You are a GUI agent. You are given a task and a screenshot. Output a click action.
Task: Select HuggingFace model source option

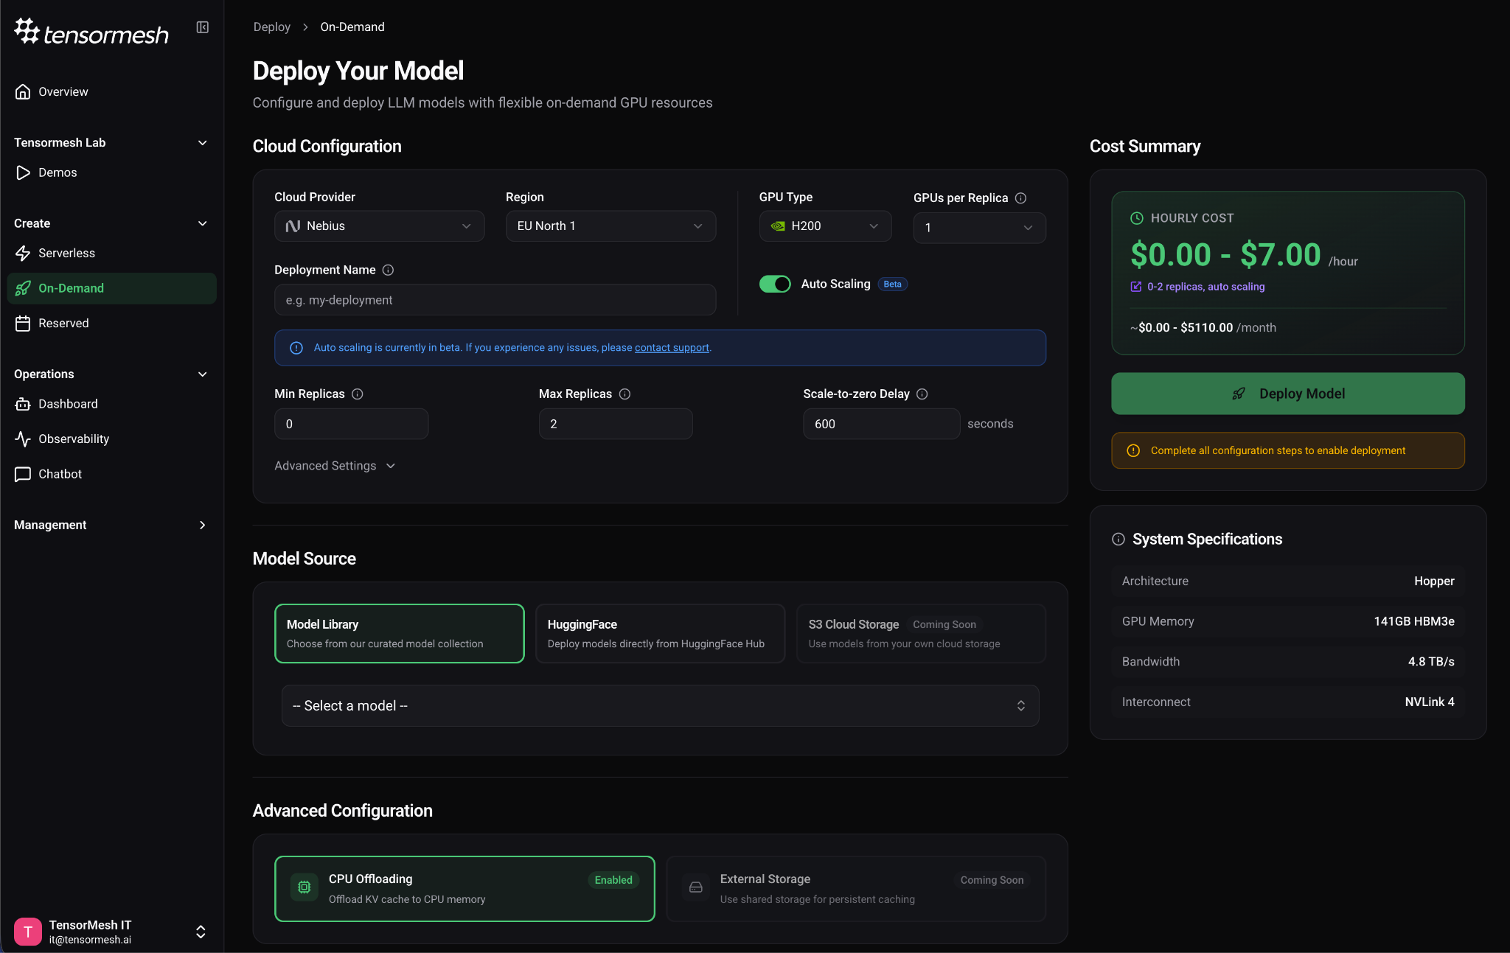(x=660, y=633)
